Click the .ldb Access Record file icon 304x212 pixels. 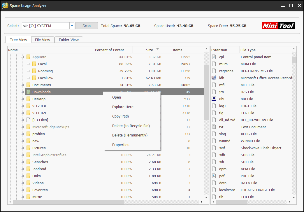click(214, 78)
